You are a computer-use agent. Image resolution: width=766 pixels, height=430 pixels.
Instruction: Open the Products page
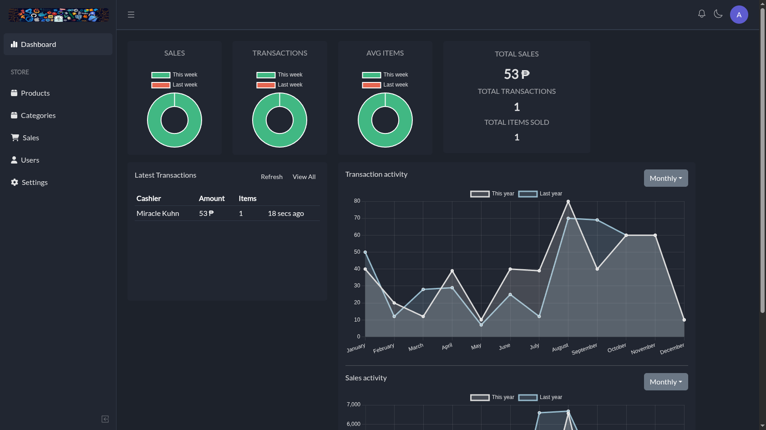58,93
